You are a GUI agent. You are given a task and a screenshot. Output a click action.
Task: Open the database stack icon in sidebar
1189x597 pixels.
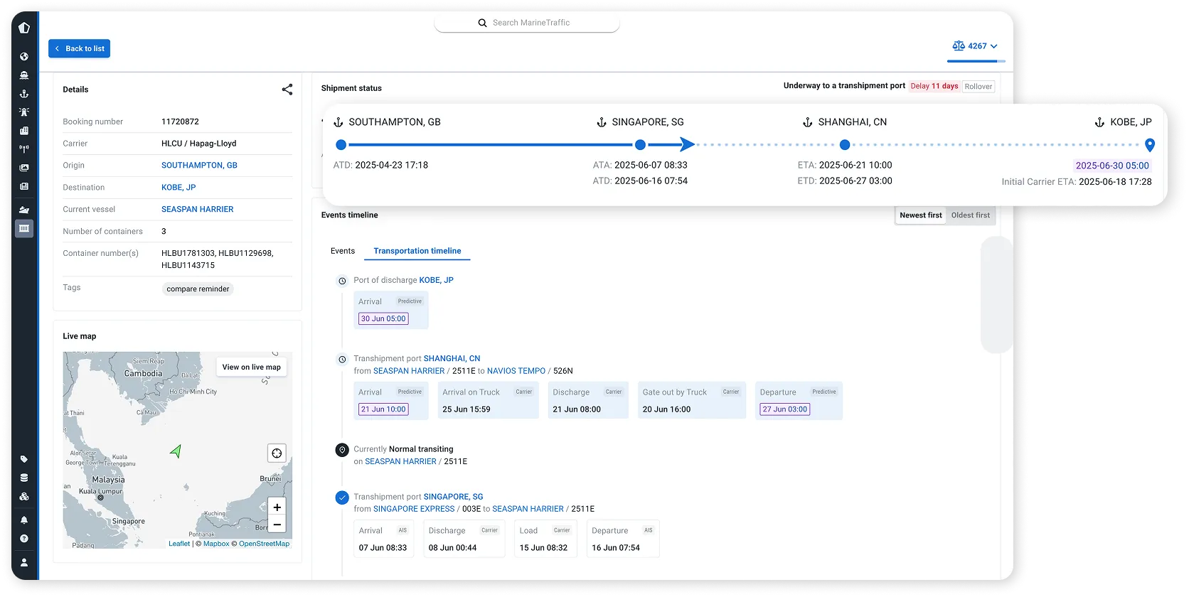[x=24, y=478]
